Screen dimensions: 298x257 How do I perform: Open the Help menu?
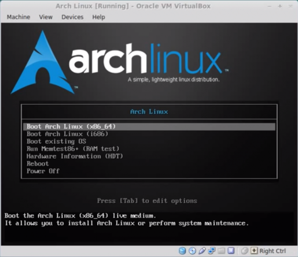[x=99, y=17]
